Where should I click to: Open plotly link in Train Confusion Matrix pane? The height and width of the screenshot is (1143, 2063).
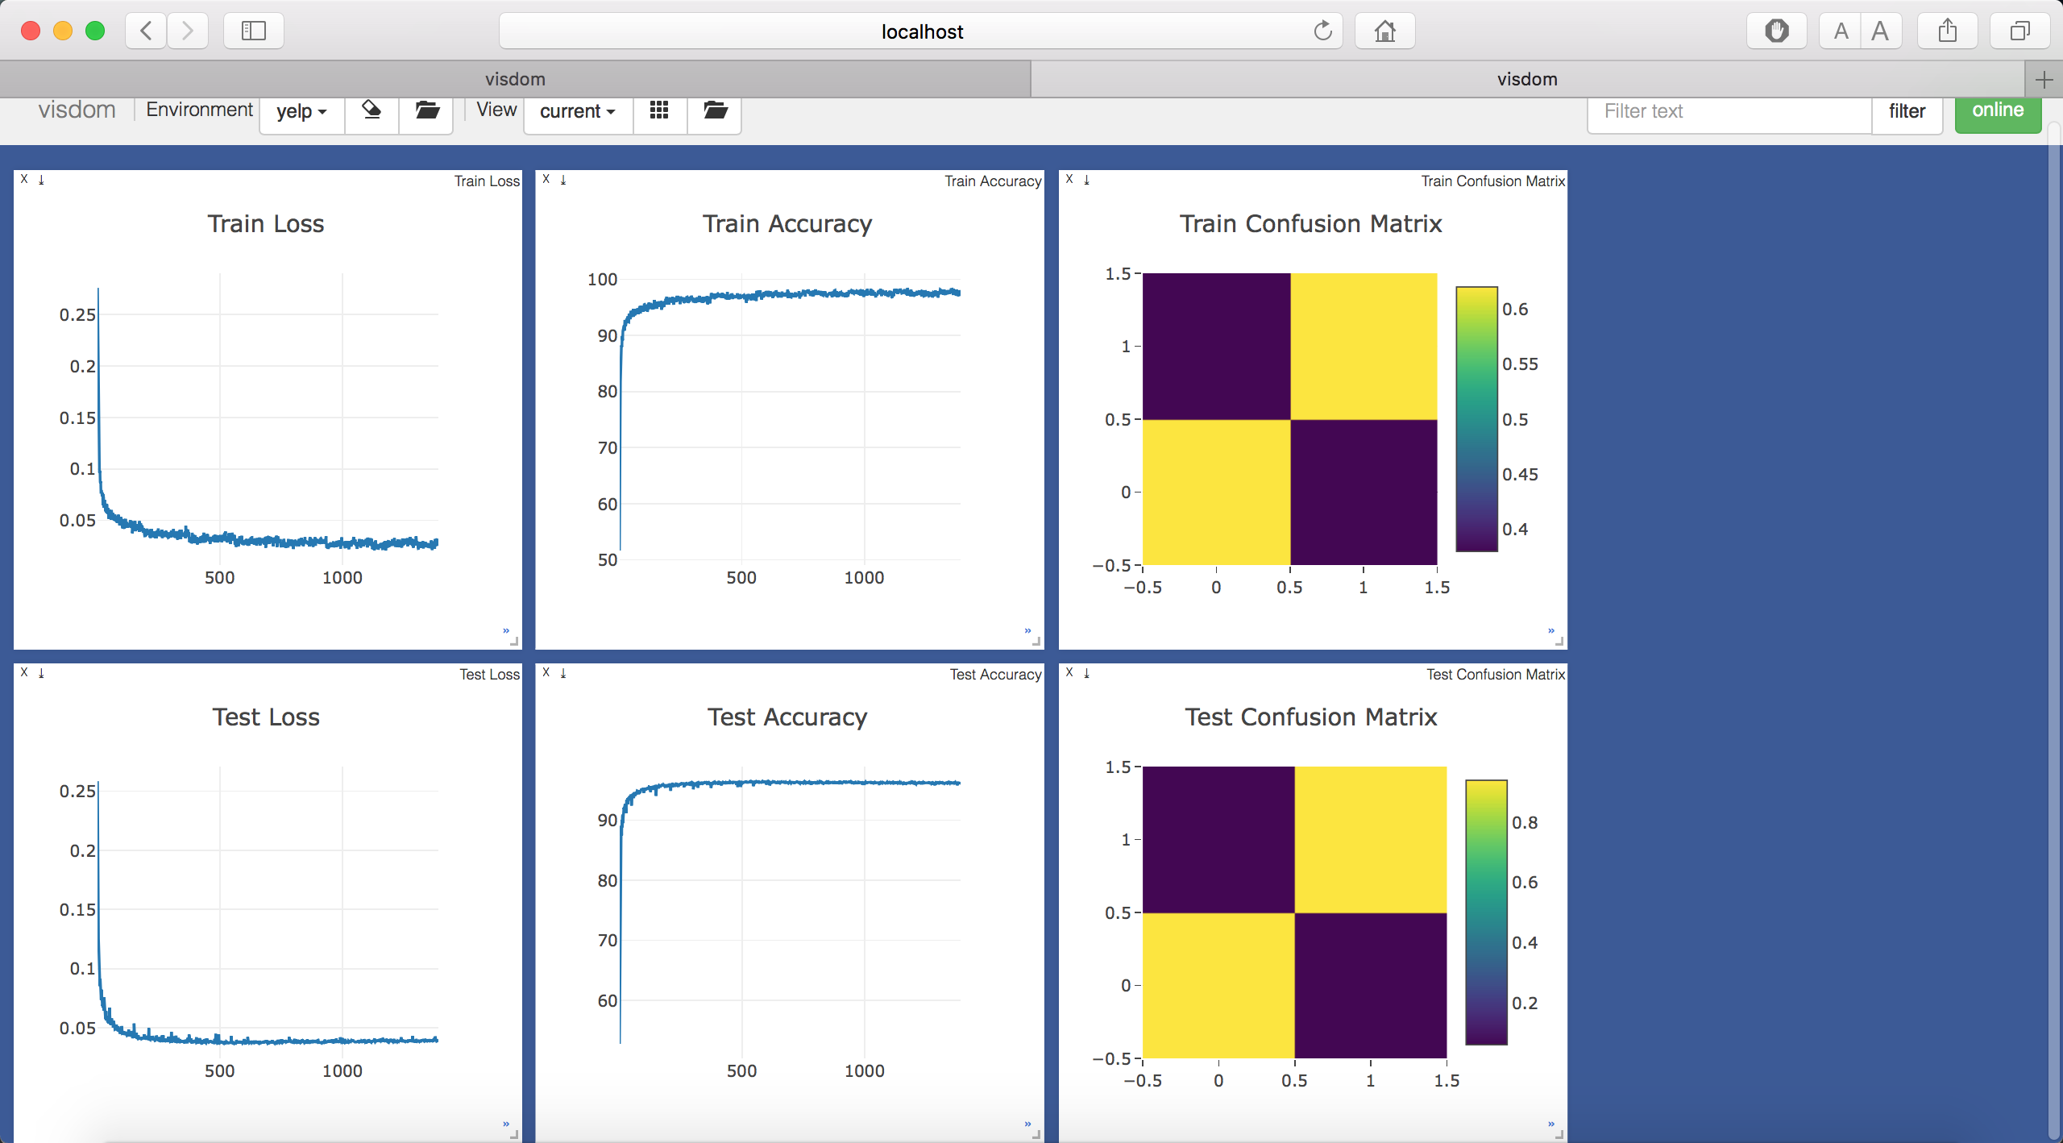1551,630
